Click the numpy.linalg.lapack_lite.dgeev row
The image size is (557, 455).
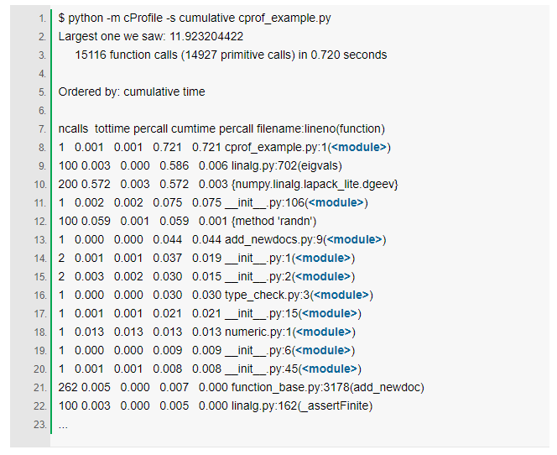click(x=228, y=185)
